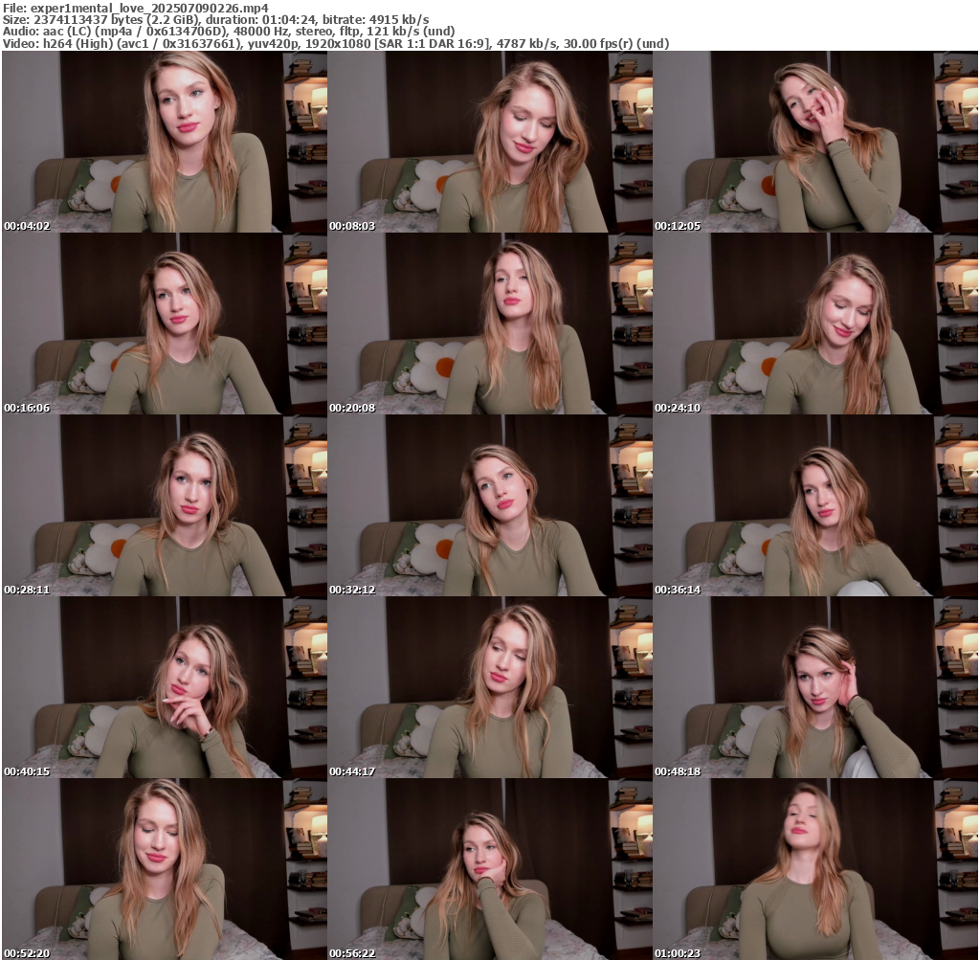Select the thumbnail at 00:44:17
This screenshot has width=980, height=960.
[490, 687]
